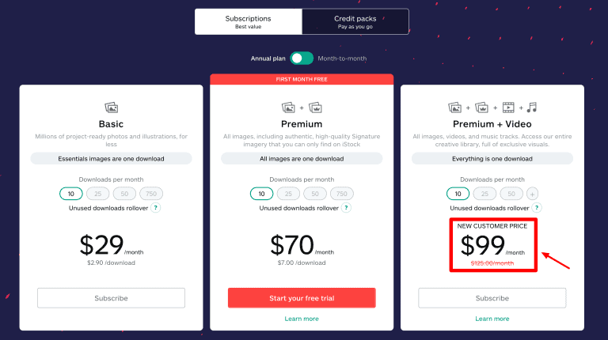This screenshot has height=340, width=608.
Task: Open Learn more under Premium plan
Action: pos(302,319)
